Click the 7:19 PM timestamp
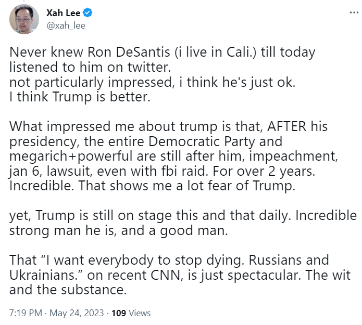The image size is (362, 325). (25, 313)
